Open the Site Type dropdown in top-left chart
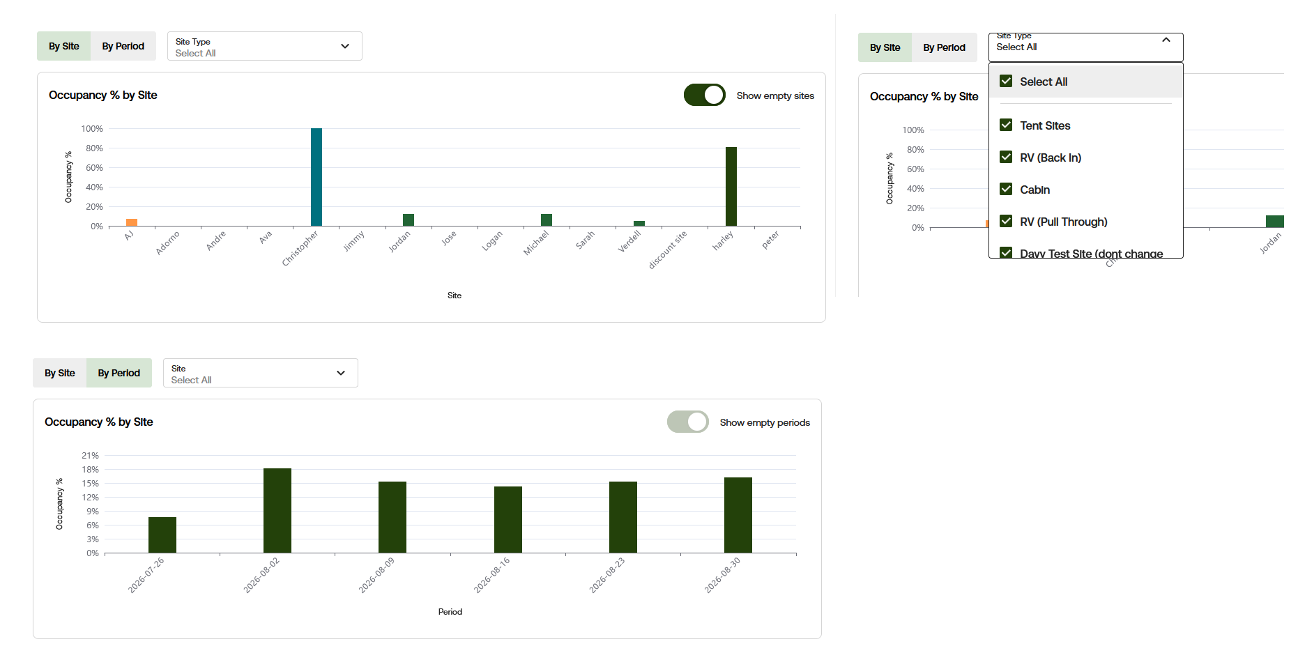 264,46
